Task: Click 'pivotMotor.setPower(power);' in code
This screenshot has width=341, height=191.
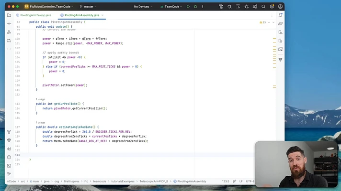Action: (x=65, y=85)
